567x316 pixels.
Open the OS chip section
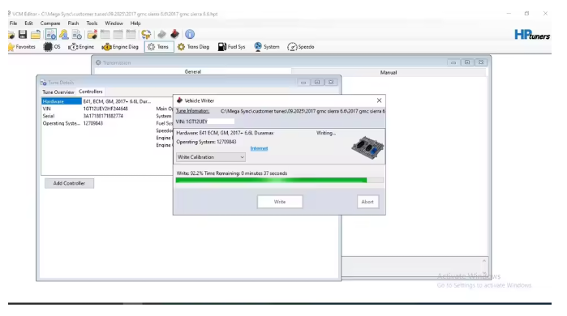point(52,47)
